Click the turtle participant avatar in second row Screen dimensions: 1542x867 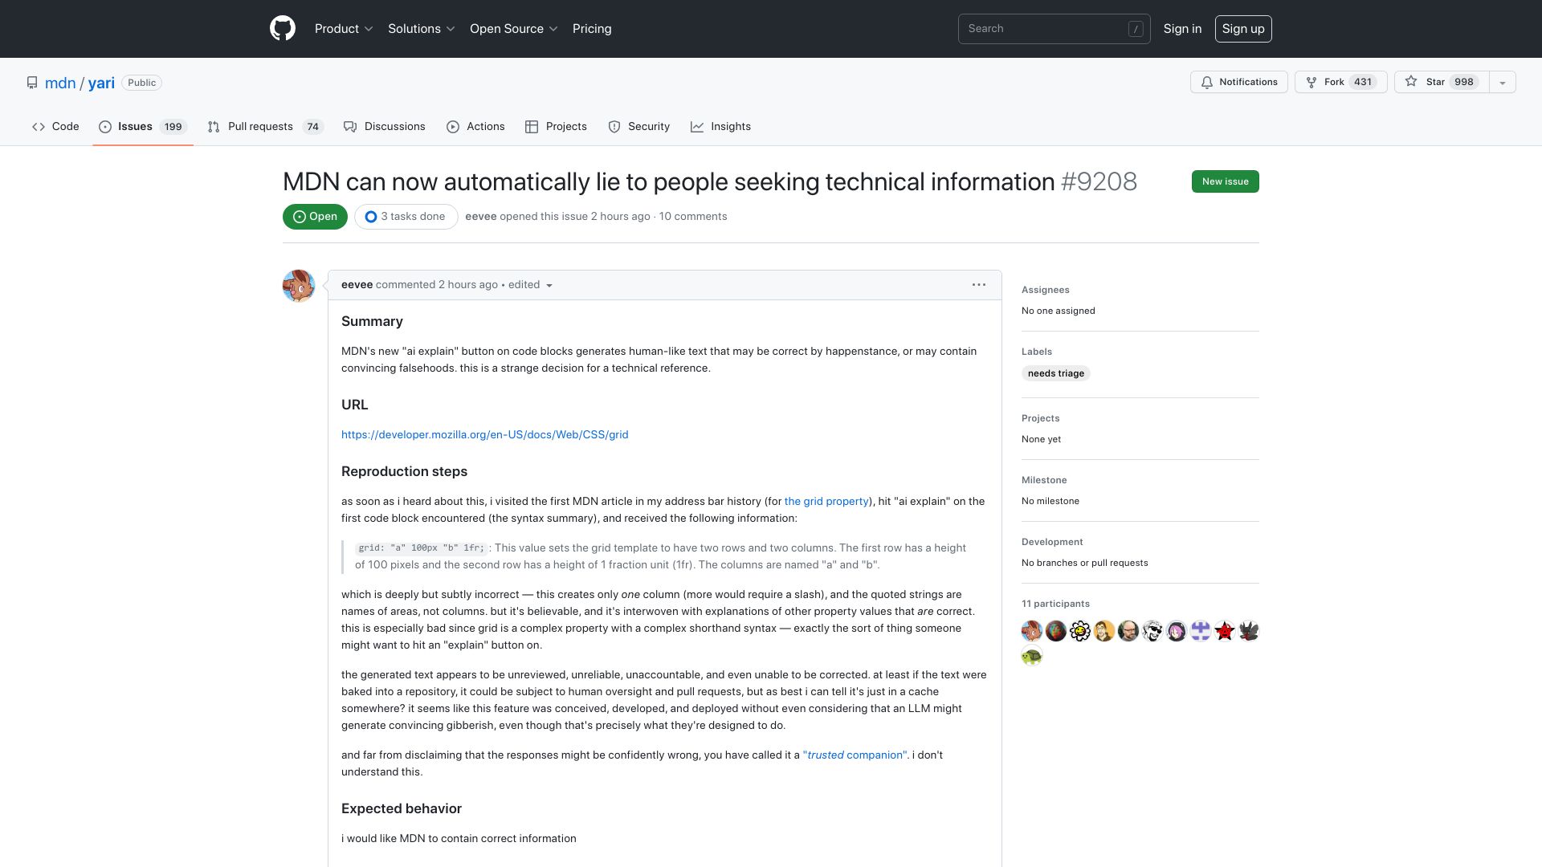coord(1032,657)
